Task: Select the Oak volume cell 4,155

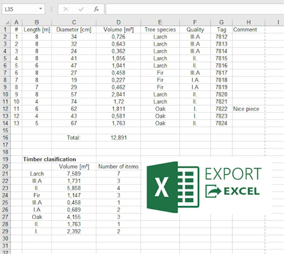Action: (74, 217)
